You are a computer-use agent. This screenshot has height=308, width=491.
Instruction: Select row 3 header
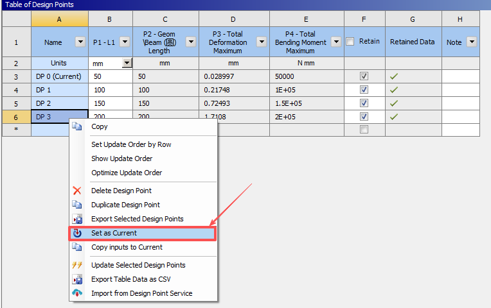tap(17, 76)
